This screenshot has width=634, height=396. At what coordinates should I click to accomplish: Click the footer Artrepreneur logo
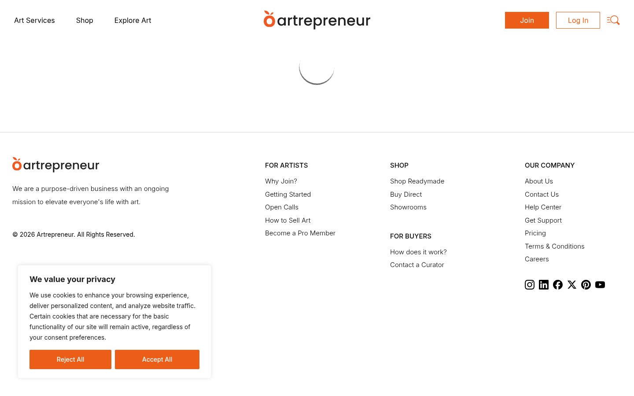click(56, 165)
